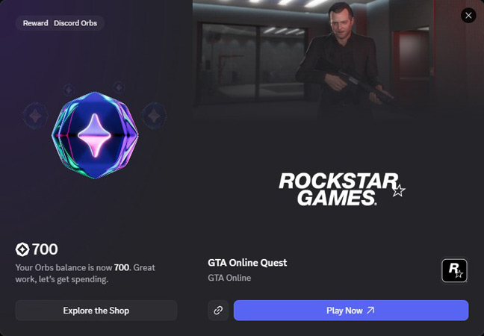Click the small faded orb above-left of main orb
This screenshot has height=336, width=484.
coord(69,90)
